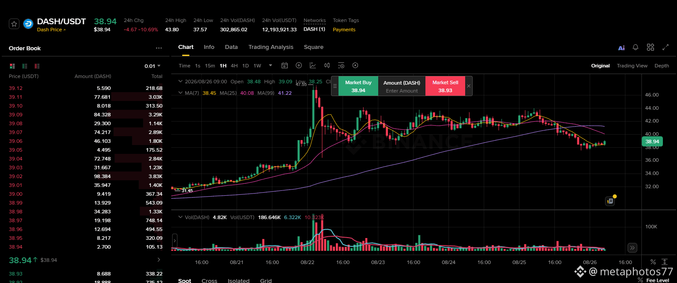Show both bids and asks order book view
The width and height of the screenshot is (677, 283).
12,66
